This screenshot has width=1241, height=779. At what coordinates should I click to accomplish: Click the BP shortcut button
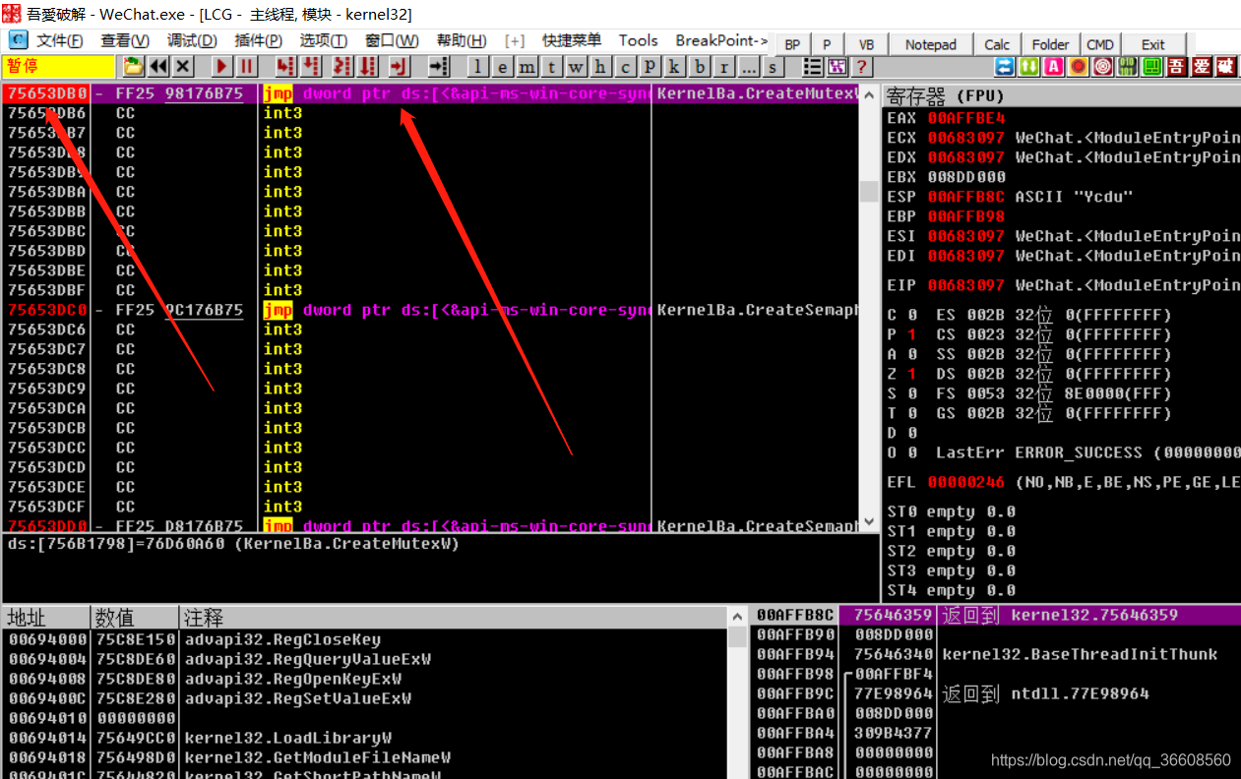click(792, 44)
